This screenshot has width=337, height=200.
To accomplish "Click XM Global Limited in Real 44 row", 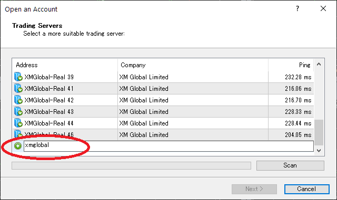I will click(x=144, y=123).
